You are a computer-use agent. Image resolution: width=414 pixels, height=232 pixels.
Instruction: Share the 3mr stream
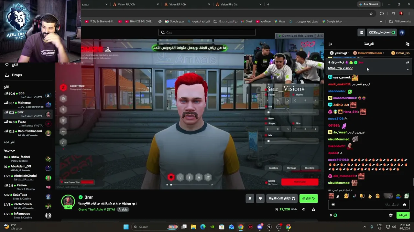[303, 209]
